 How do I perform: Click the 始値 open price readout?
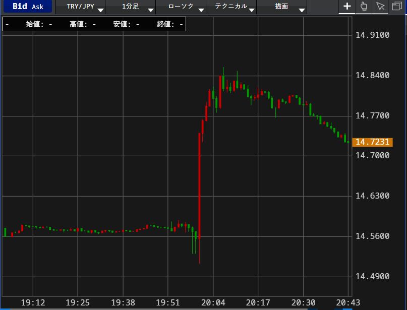39,24
